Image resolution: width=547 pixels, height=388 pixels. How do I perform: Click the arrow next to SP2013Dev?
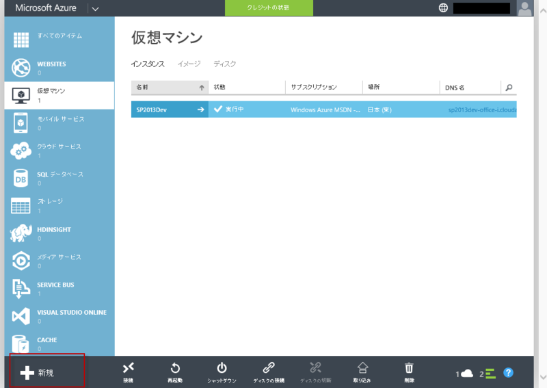200,109
